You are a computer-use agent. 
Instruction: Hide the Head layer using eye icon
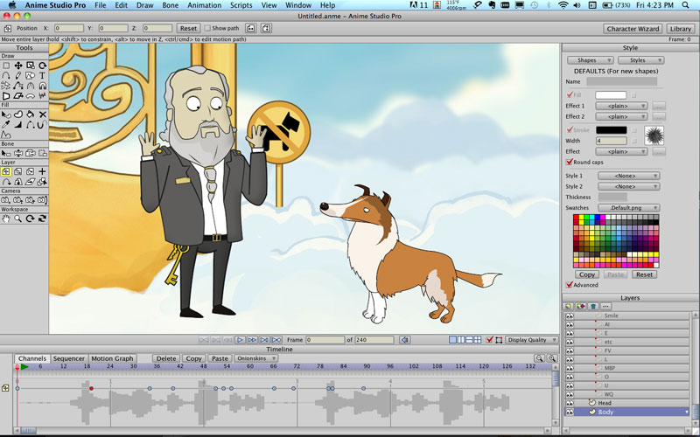569,402
